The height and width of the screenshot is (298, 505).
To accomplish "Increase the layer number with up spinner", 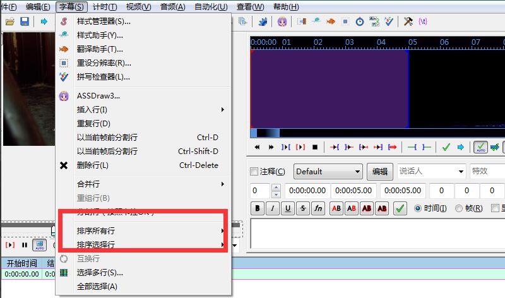I will pyautogui.click(x=276, y=187).
